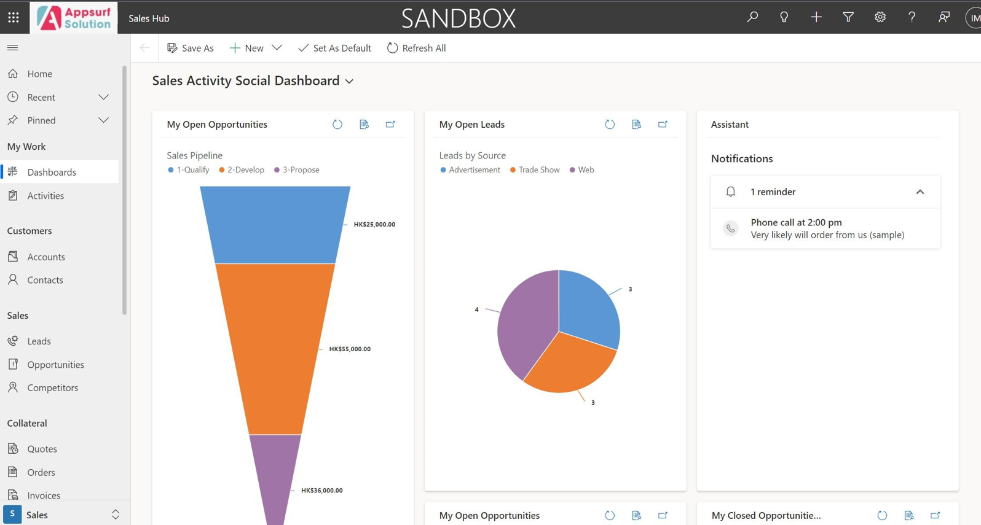Open Opportunities in sidebar
This screenshot has height=525, width=981.
click(59, 364)
